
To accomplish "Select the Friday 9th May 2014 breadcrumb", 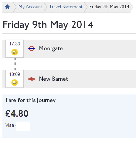I will [109, 7].
